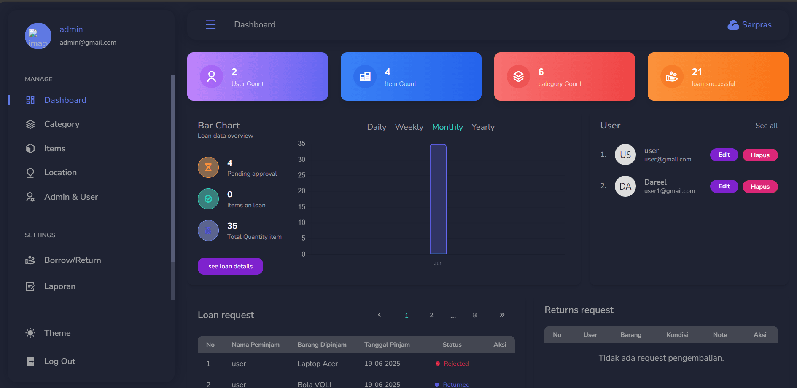The height and width of the screenshot is (388, 797).
Task: Click the Kondisi column header in Returns request
Action: click(x=677, y=335)
